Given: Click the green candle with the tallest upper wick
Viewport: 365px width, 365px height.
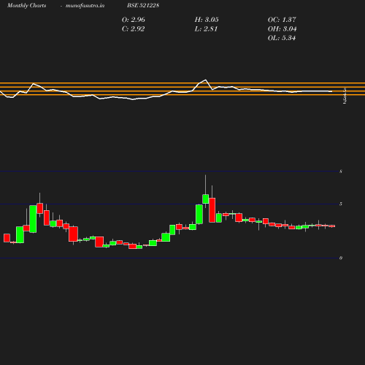Looking at the screenshot, I should (x=206, y=199).
